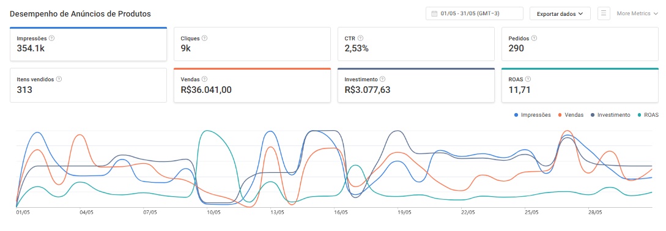Click the 22/05 label on chart axis
Viewport: 666px width, 231px height.
coord(468,211)
